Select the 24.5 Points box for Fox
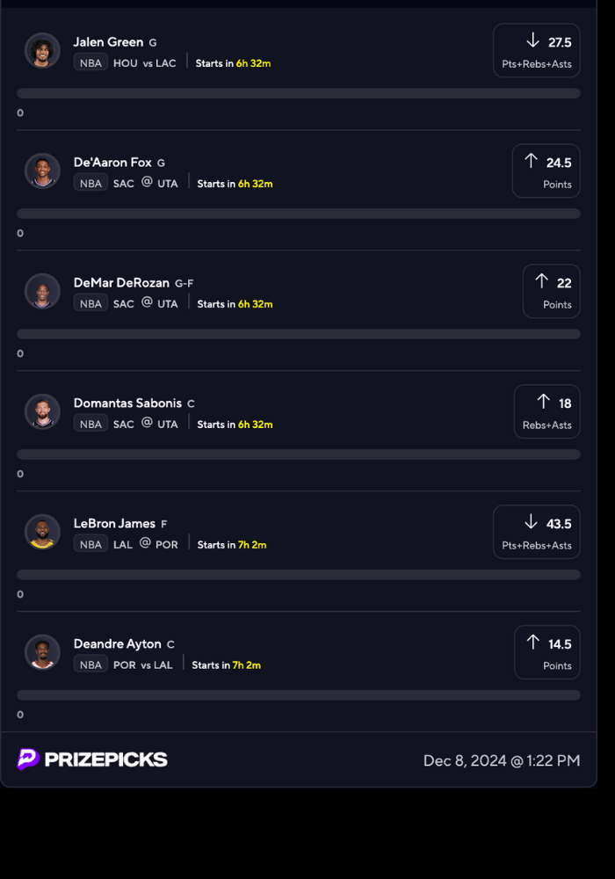This screenshot has width=615, height=879. 546,171
